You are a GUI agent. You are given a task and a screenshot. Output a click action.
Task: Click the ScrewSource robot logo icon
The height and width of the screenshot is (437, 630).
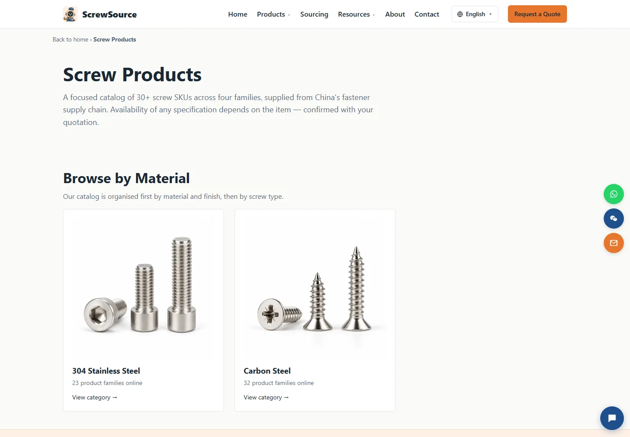tap(70, 14)
